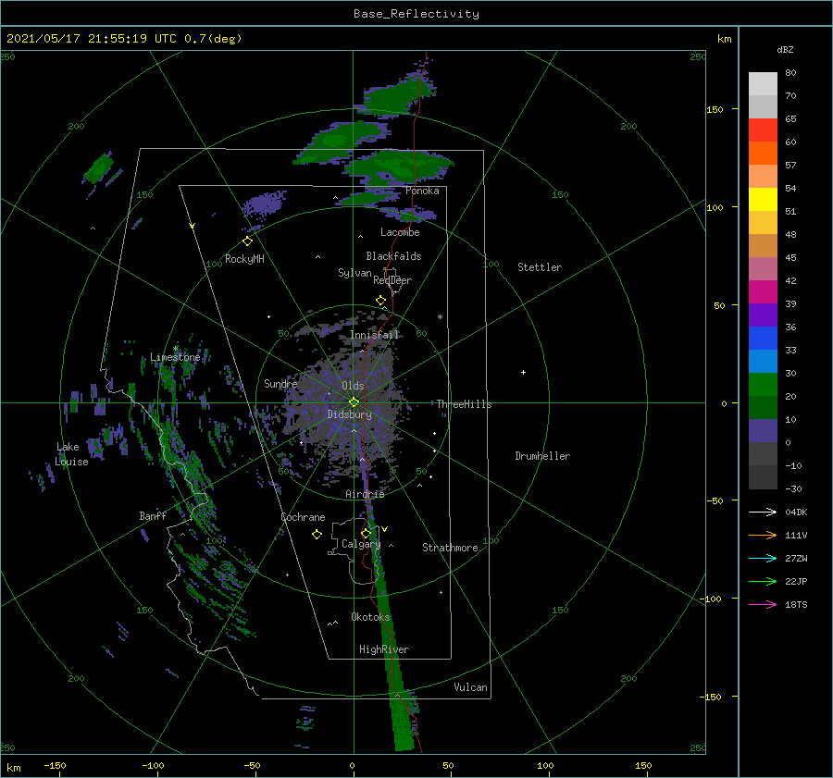Image resolution: width=833 pixels, height=778 pixels.
Task: Click the Base_Reflectivity title
Action: [416, 14]
